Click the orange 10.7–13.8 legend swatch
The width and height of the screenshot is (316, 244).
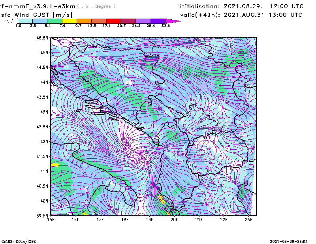(84, 21)
